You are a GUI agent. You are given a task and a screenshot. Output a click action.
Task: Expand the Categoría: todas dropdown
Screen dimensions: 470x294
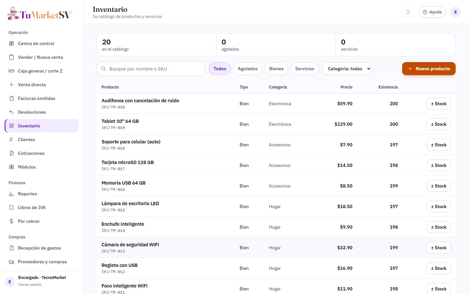[x=347, y=69]
